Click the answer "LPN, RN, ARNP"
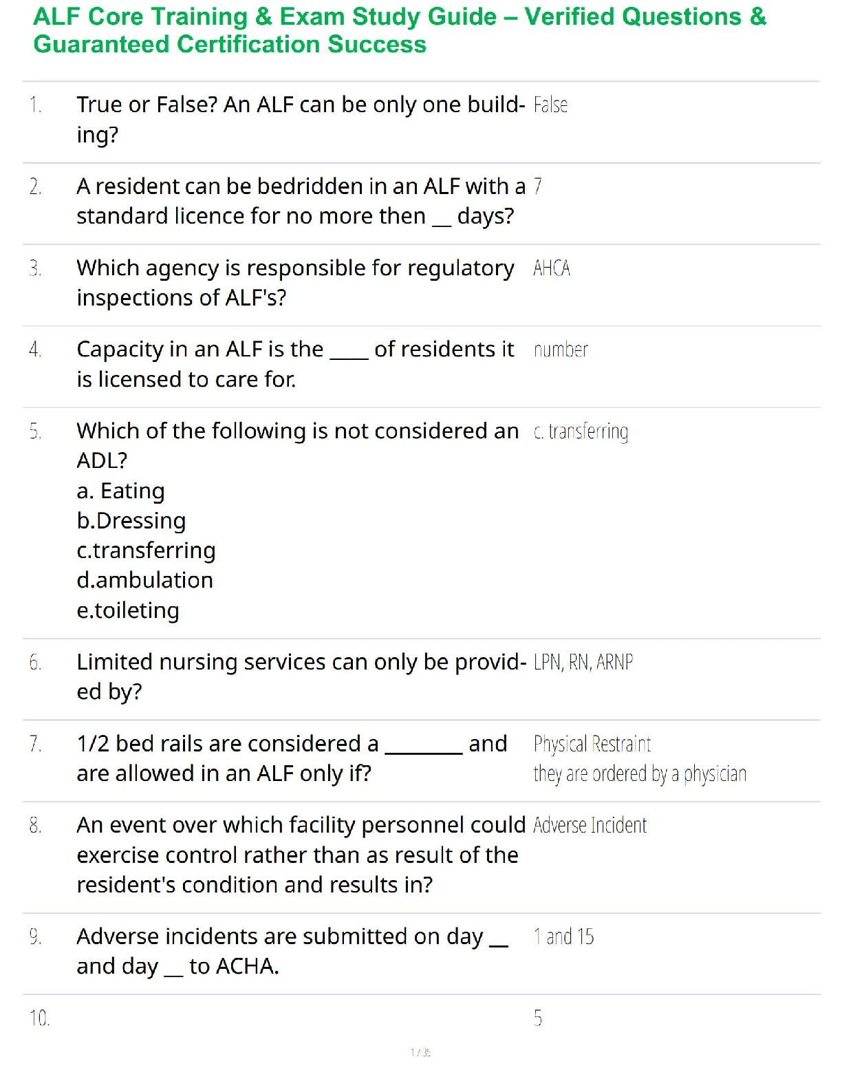Screen dimensions: 842x1090 tap(583, 663)
